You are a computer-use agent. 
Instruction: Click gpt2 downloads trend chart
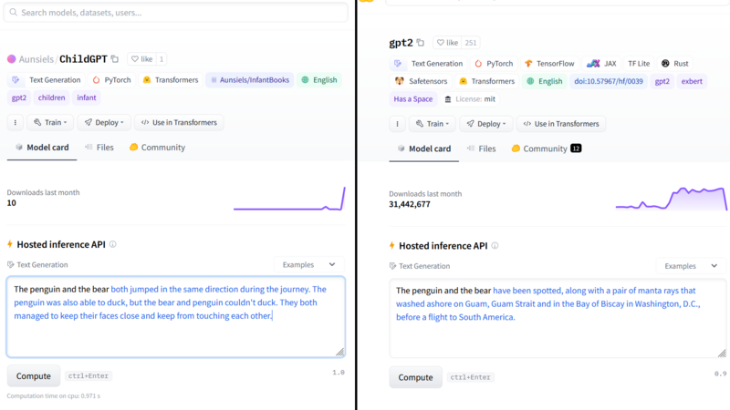[672, 199]
